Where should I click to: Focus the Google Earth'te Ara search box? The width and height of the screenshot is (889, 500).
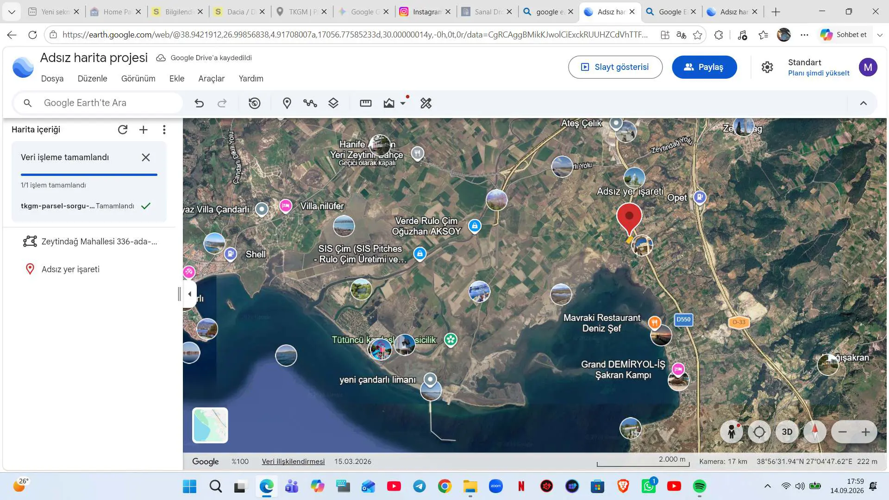(98, 103)
